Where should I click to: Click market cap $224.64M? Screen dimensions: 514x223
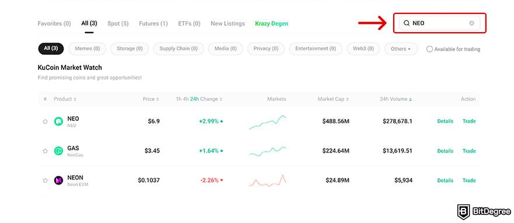[x=336, y=151]
